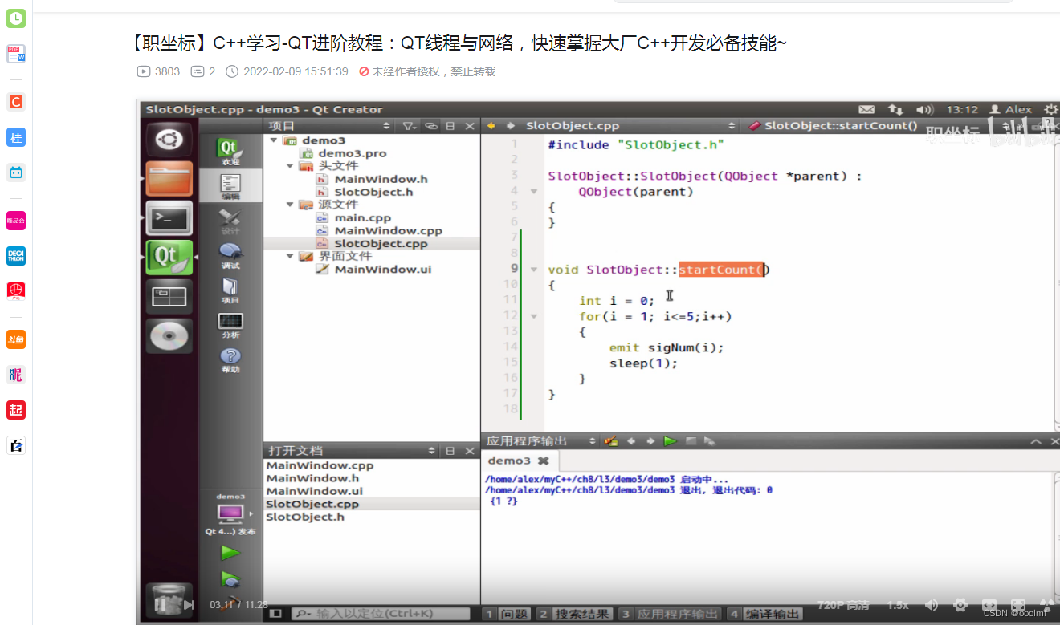The image size is (1060, 625).
Task: Click the Qt Creator launcher icon
Action: 169,257
